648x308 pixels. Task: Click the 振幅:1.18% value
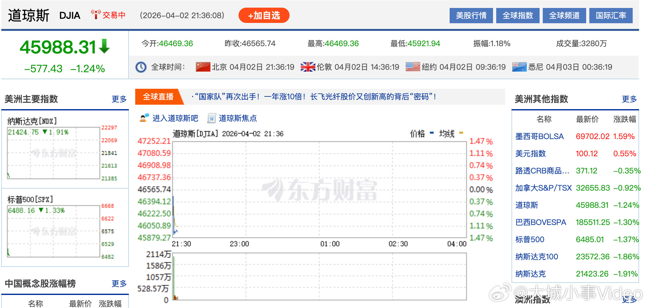pyautogui.click(x=492, y=44)
